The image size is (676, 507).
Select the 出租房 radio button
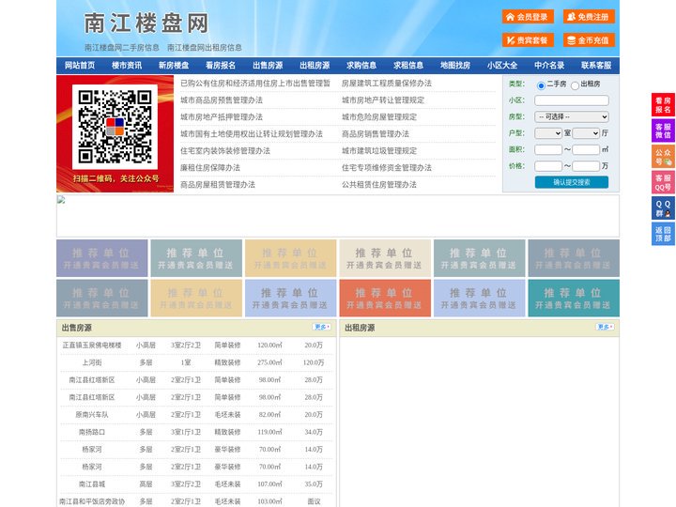click(575, 85)
